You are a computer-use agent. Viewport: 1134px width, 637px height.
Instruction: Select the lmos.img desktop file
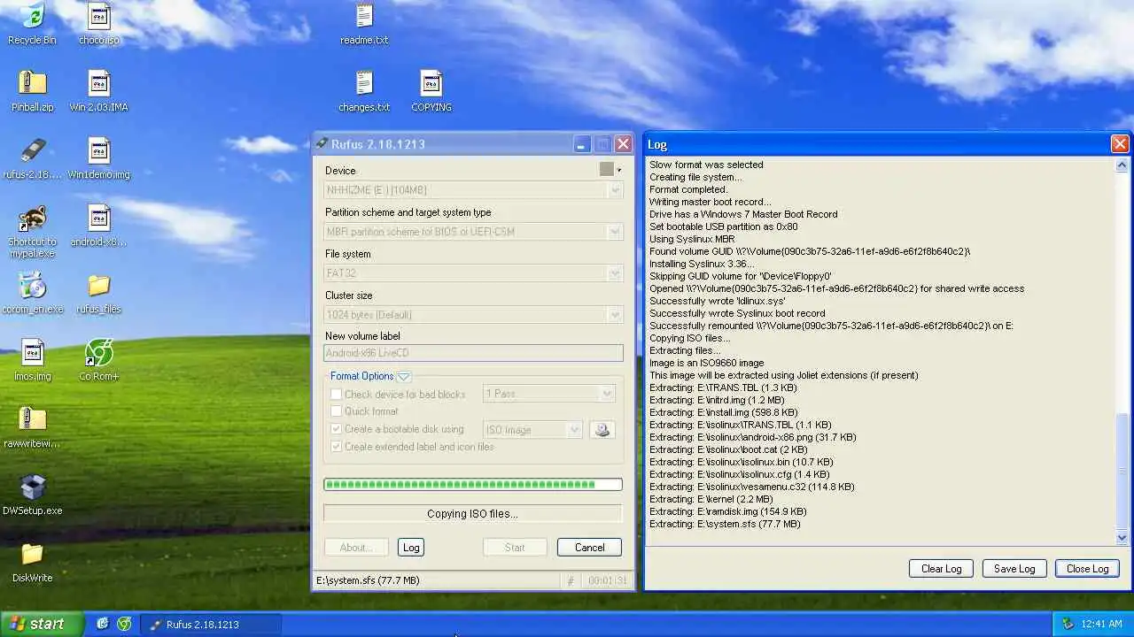(x=32, y=359)
